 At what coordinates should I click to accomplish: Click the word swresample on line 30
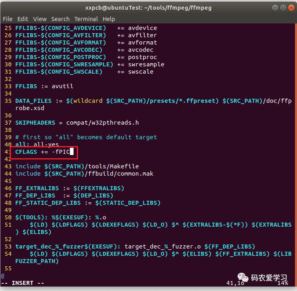pyautogui.click(x=146, y=64)
